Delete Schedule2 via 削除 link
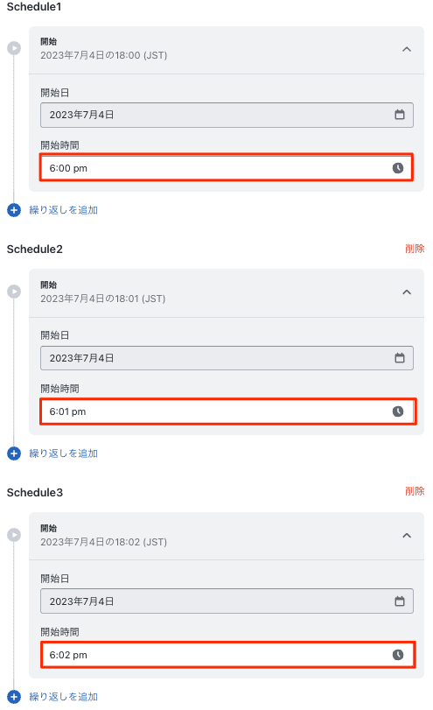433x710 pixels. coord(415,248)
